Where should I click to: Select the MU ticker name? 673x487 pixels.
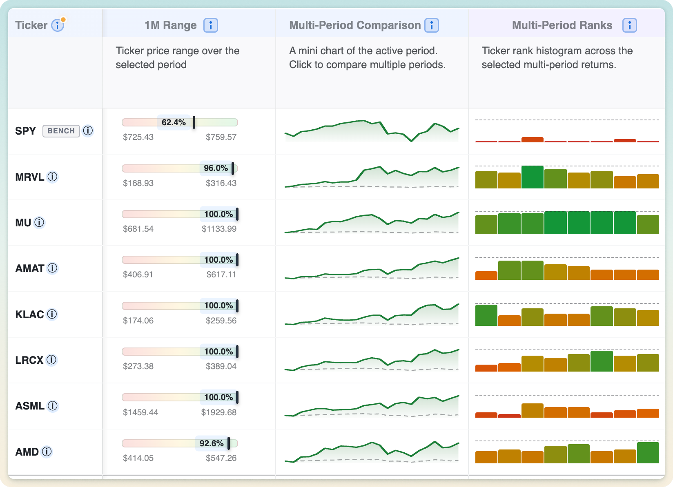23,223
